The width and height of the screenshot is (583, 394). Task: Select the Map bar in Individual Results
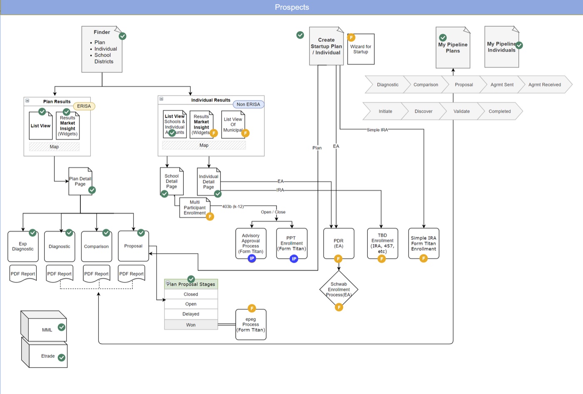coord(204,145)
